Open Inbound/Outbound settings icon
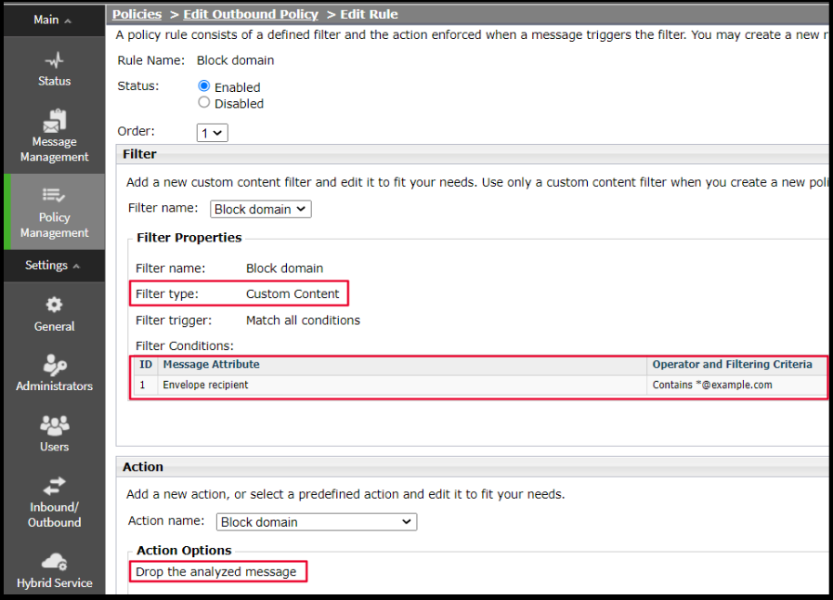833x600 pixels. [x=54, y=486]
